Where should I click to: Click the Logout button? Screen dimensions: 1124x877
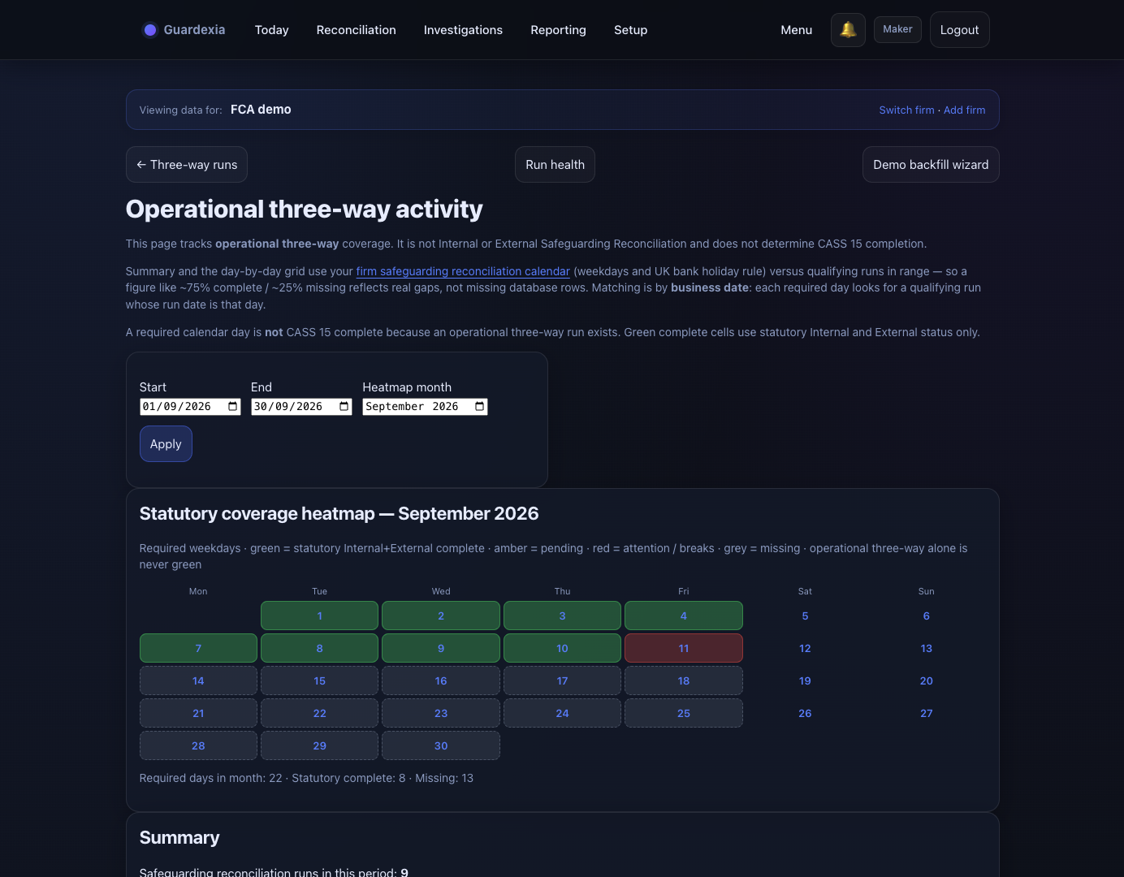(x=960, y=30)
